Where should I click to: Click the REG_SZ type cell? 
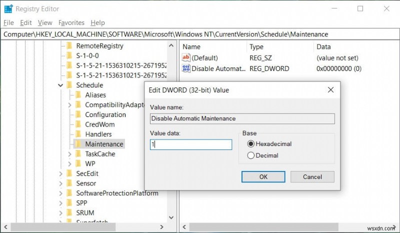pyautogui.click(x=260, y=58)
